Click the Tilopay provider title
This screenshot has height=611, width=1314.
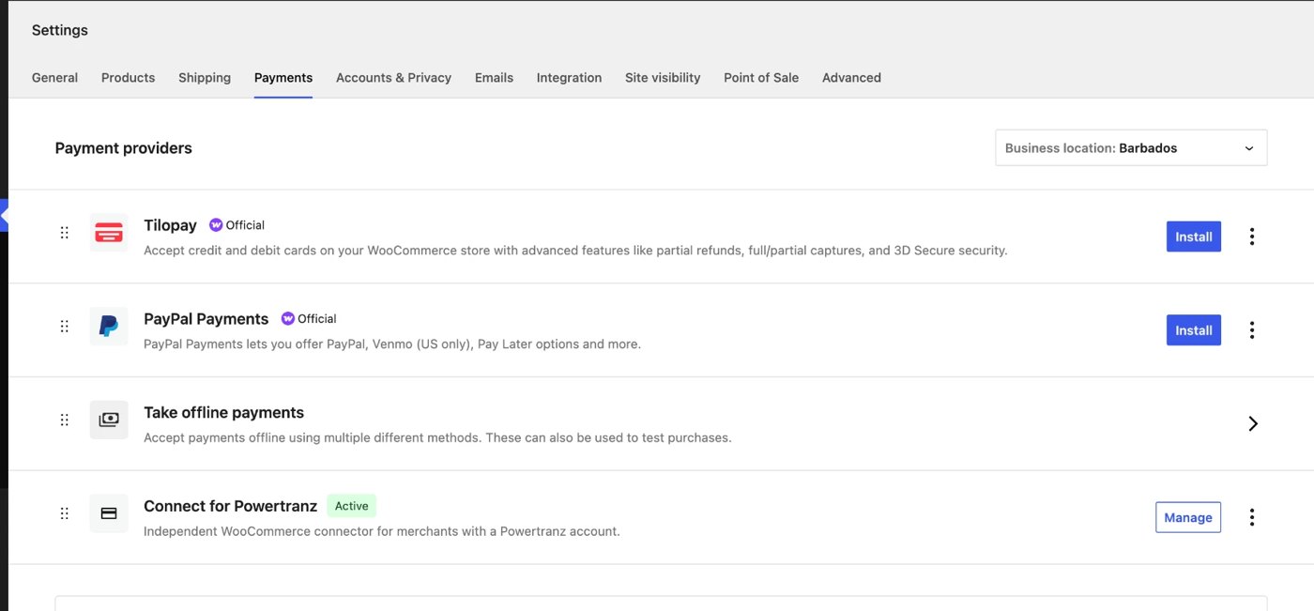pyautogui.click(x=170, y=225)
